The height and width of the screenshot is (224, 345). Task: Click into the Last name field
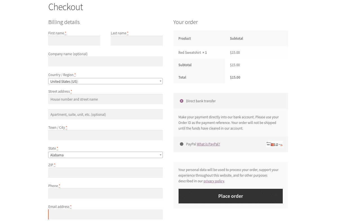137,41
